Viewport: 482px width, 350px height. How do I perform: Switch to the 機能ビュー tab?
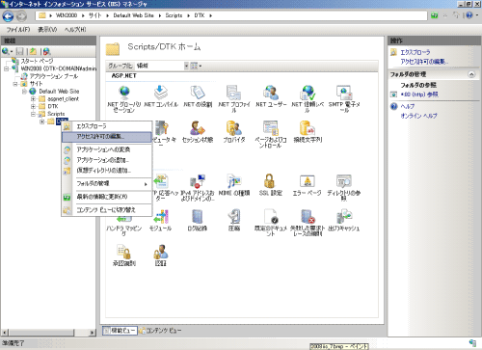click(x=120, y=331)
